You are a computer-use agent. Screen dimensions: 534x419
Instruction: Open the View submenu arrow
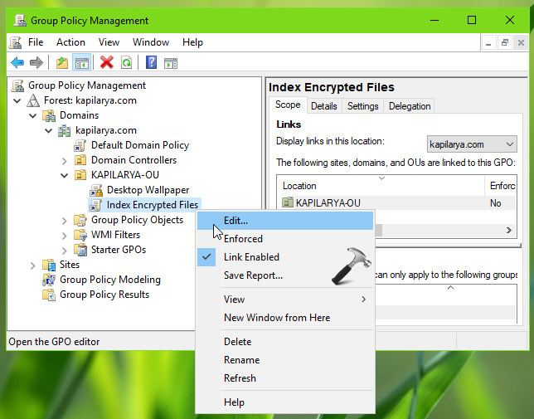(x=364, y=299)
